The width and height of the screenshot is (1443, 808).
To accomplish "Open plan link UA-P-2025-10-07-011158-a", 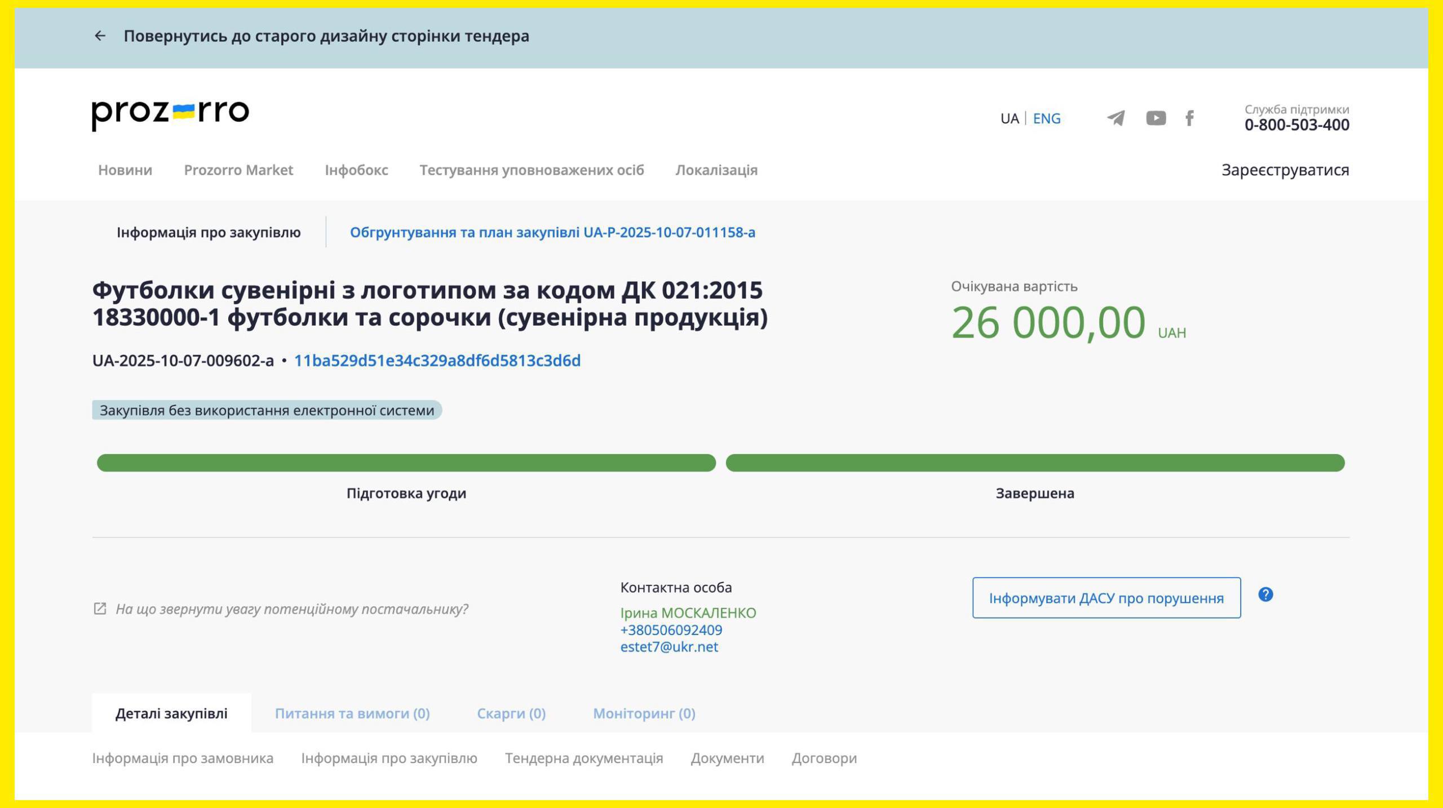I will [x=552, y=232].
